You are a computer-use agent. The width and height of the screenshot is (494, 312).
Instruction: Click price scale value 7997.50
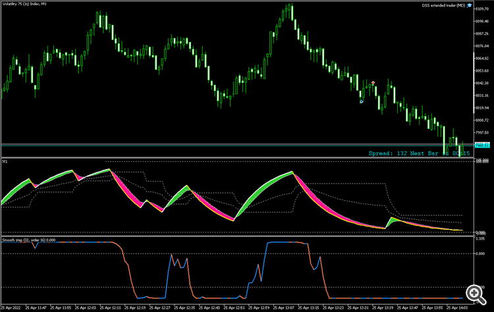pos(482,132)
